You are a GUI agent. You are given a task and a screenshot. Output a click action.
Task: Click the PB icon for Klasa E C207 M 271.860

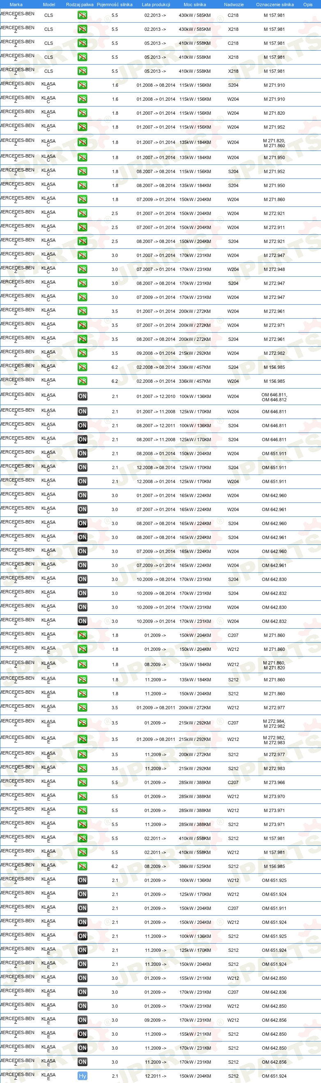82,635
